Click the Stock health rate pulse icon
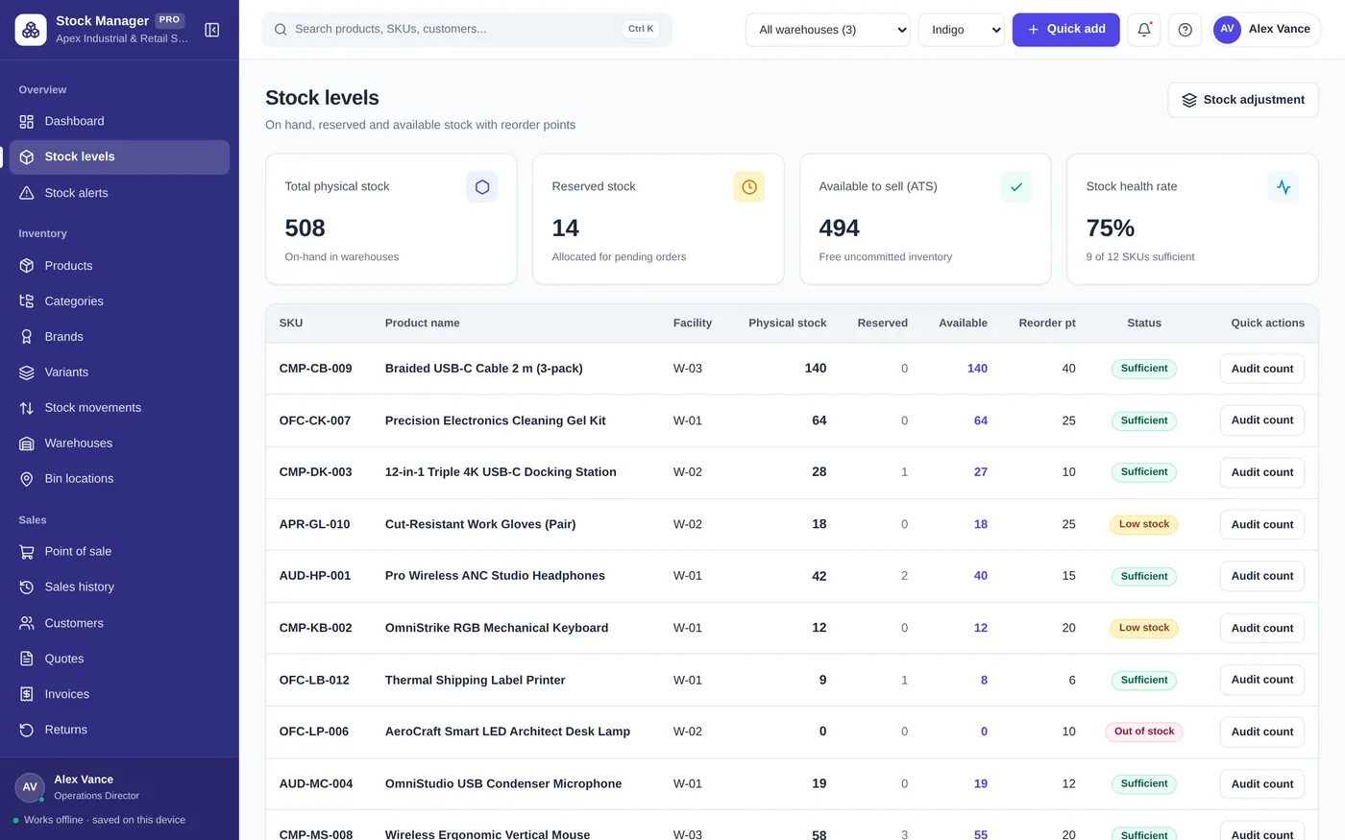Image resolution: width=1345 pixels, height=840 pixels. click(1284, 187)
